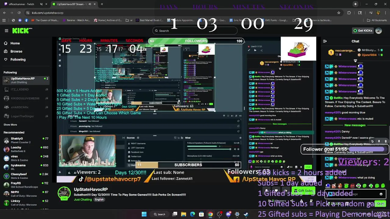Open the Just Chatting category link
The width and height of the screenshot is (390, 219).
pos(83,200)
